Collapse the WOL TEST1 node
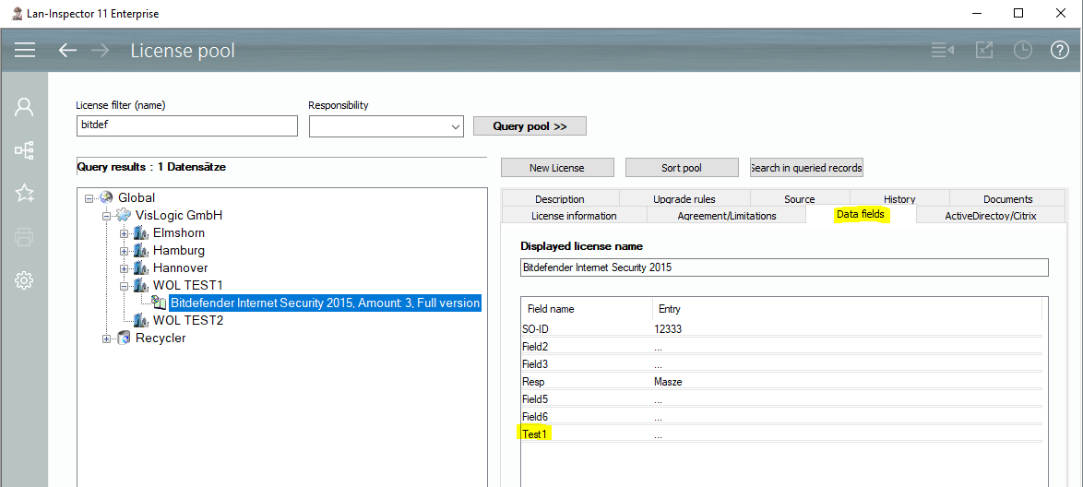This screenshot has height=487, width=1083. [125, 286]
